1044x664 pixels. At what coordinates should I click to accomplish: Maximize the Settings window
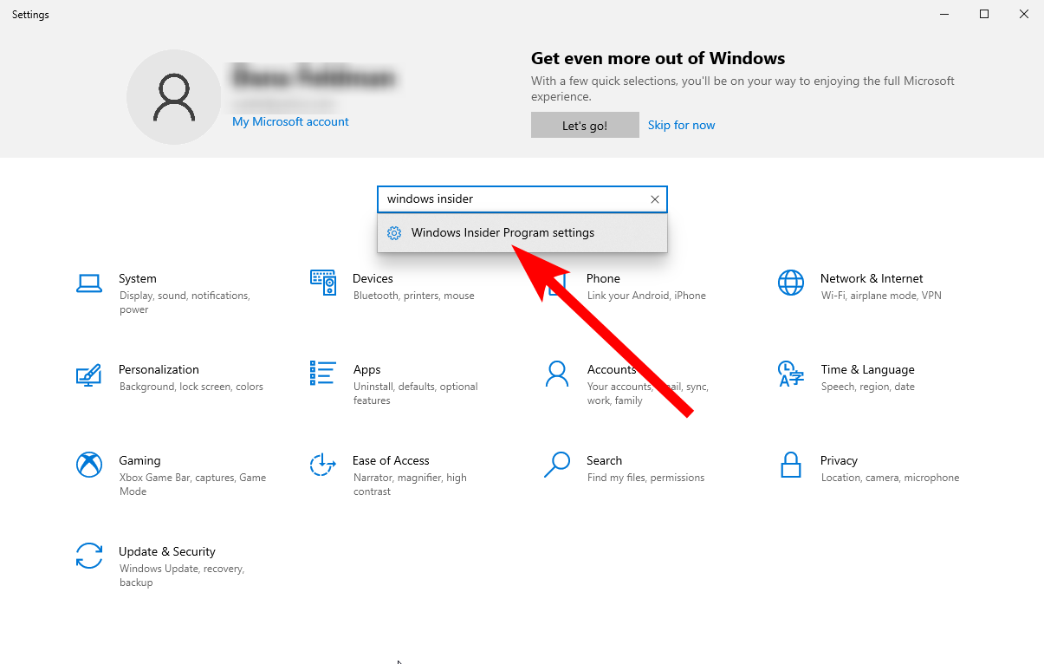coord(984,14)
